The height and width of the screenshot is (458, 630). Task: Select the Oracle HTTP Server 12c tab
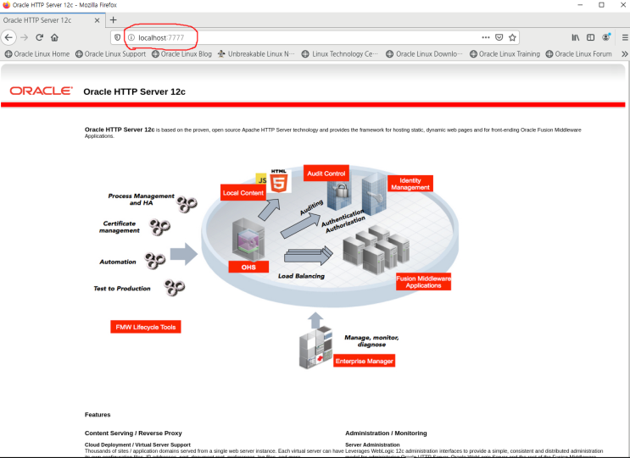[53, 20]
